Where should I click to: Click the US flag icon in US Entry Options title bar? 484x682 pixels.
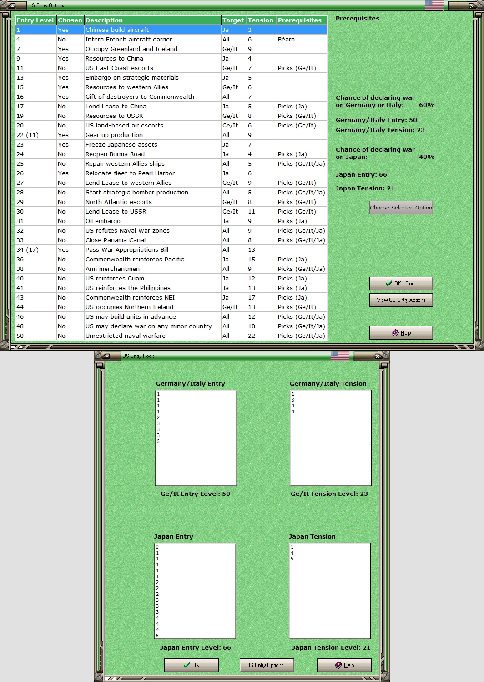[x=434, y=5]
